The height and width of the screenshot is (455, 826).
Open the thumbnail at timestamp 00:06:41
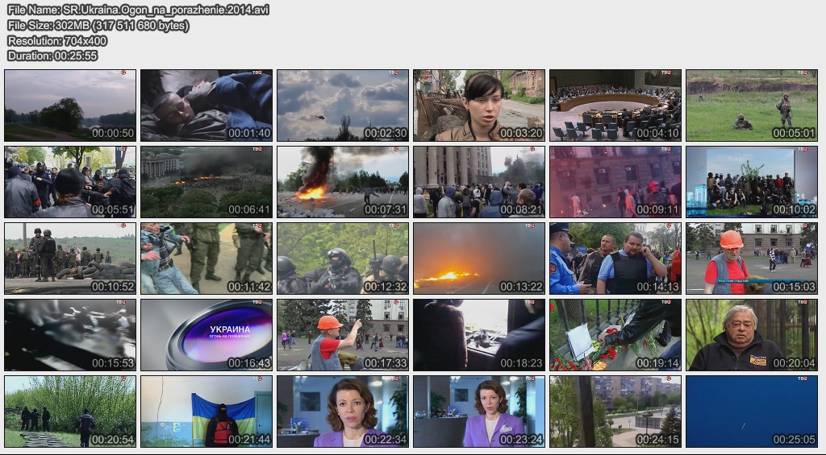pyautogui.click(x=206, y=182)
